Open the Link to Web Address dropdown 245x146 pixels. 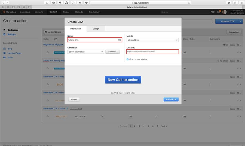tap(152, 40)
